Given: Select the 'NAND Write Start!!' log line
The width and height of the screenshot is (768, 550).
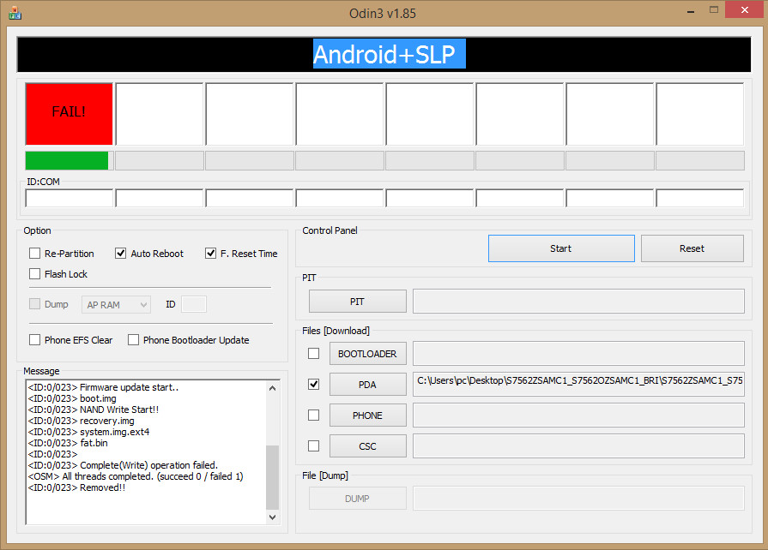Looking at the screenshot, I should click(x=93, y=410).
